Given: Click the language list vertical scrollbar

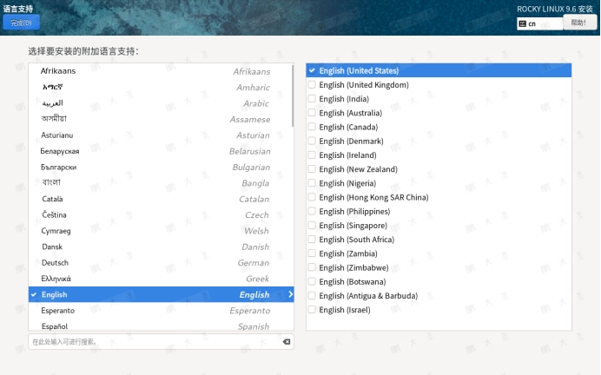Looking at the screenshot, I should (293, 95).
